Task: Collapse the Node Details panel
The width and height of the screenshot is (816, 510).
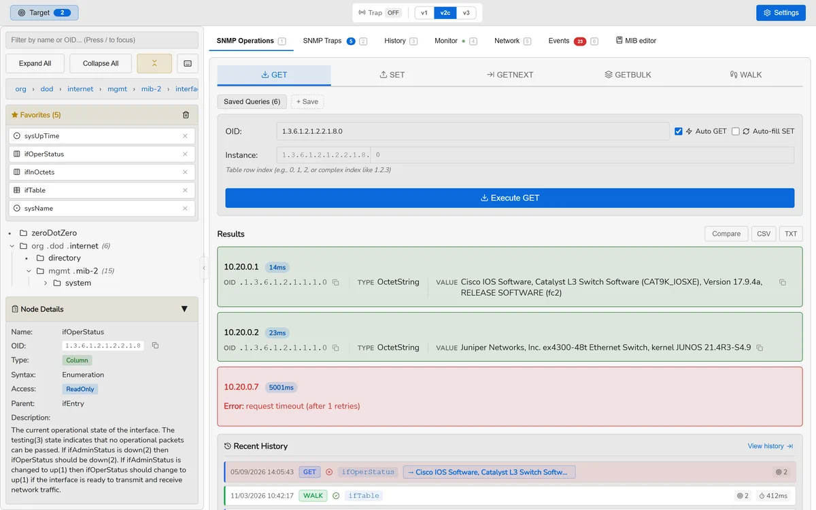Action: pos(184,309)
